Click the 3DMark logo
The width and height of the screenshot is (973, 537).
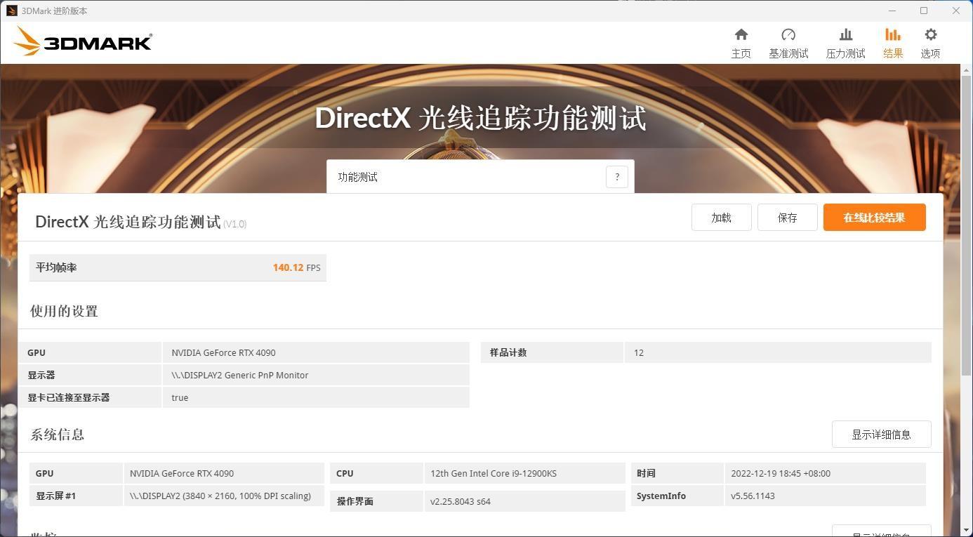pyautogui.click(x=83, y=41)
